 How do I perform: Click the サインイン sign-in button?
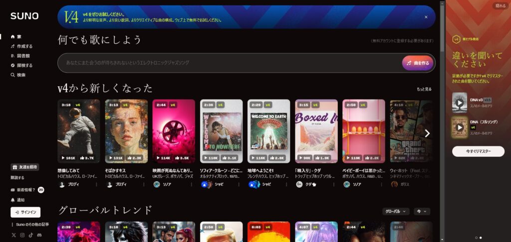pyautogui.click(x=25, y=212)
